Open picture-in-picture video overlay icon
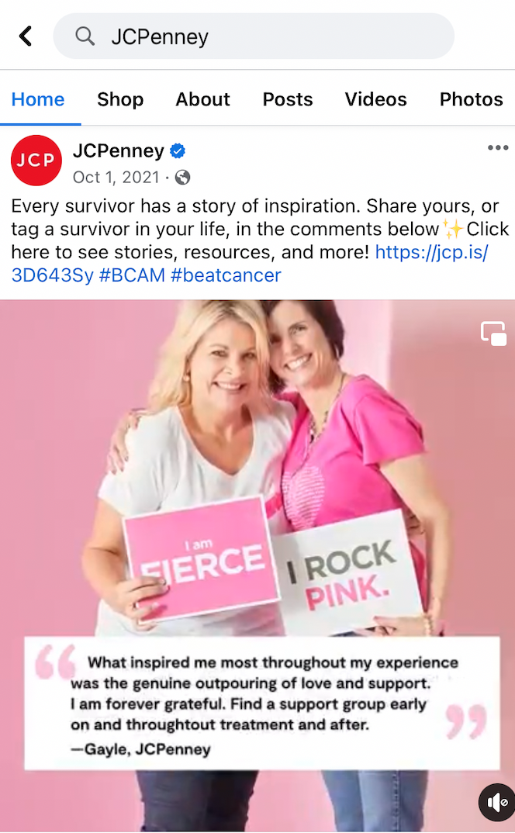Viewport: 515px width, 833px height. (x=494, y=334)
